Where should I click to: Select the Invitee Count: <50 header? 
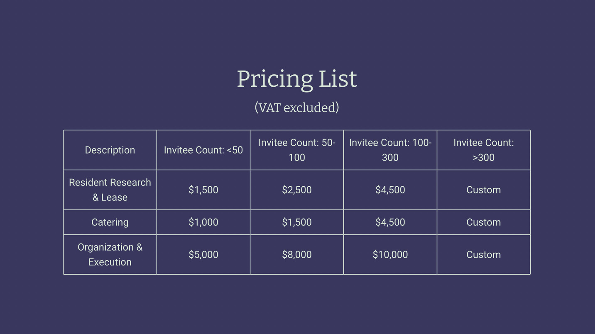[x=203, y=150]
